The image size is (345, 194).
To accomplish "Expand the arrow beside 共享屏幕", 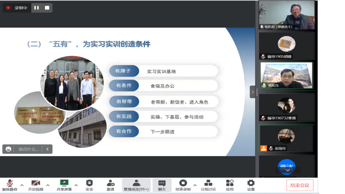I will point(76,185).
